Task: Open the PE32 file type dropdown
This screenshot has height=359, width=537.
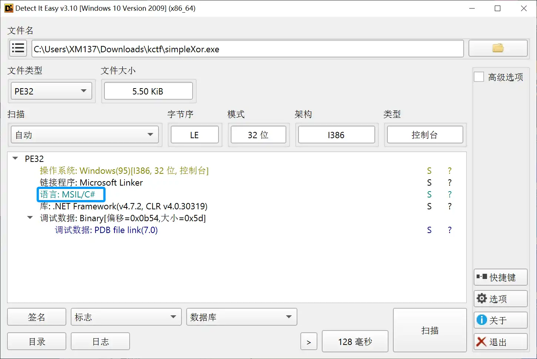Action: (51, 91)
